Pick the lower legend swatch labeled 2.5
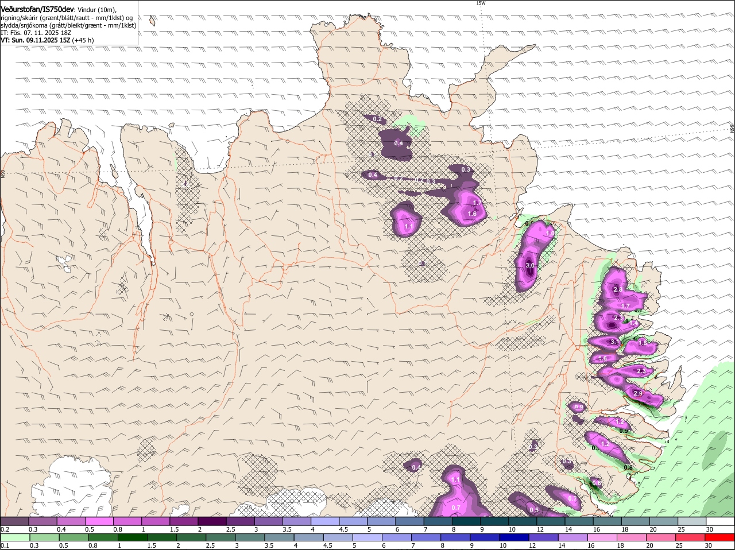 220,538
